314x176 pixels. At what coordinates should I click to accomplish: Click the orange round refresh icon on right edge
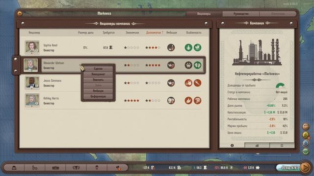(x=306, y=127)
